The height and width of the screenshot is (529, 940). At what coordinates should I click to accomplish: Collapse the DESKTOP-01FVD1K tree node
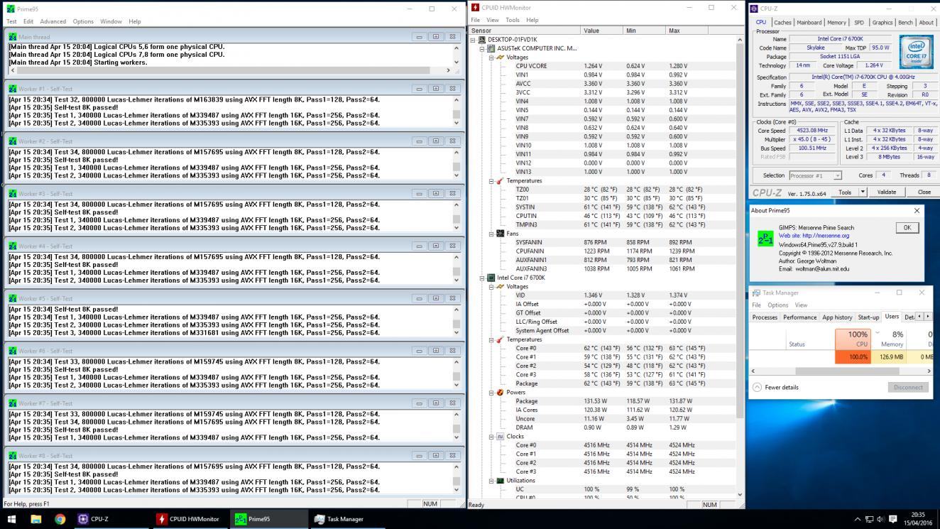click(x=473, y=40)
